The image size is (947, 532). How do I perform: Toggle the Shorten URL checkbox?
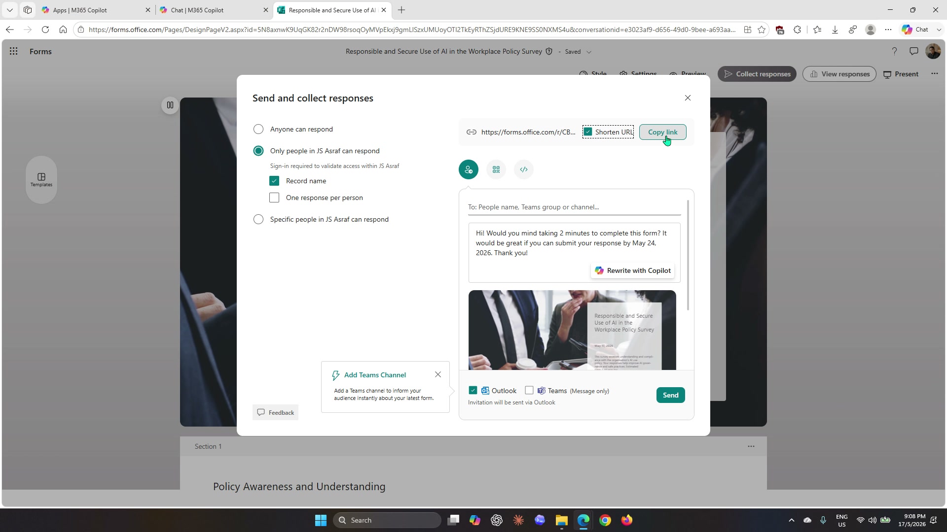(x=587, y=132)
